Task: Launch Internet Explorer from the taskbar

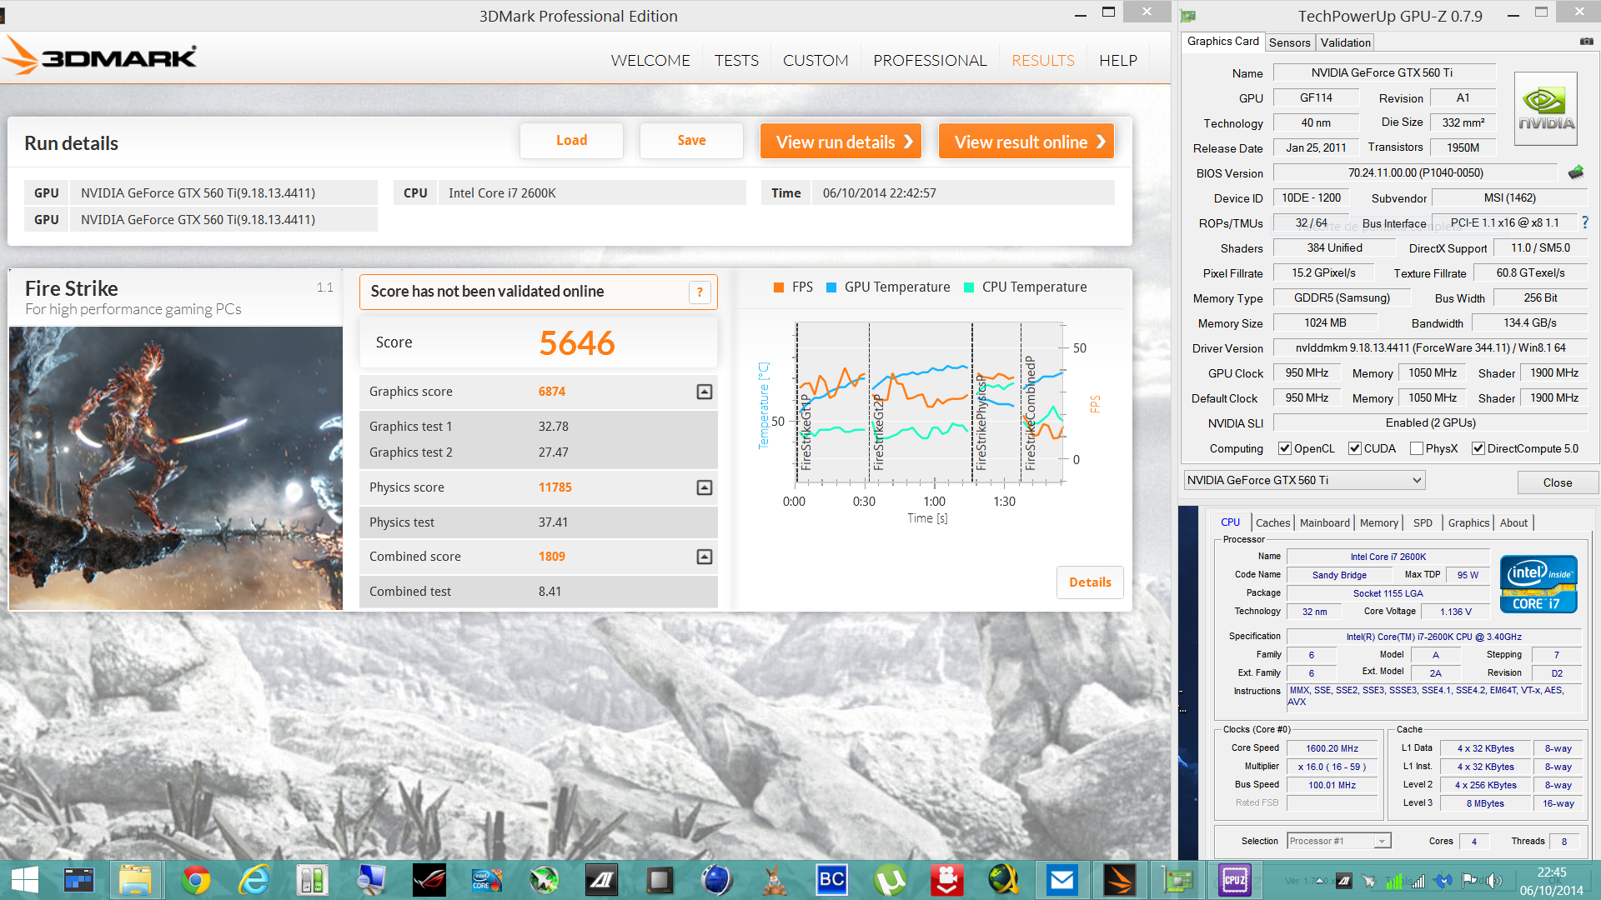Action: coord(254,880)
